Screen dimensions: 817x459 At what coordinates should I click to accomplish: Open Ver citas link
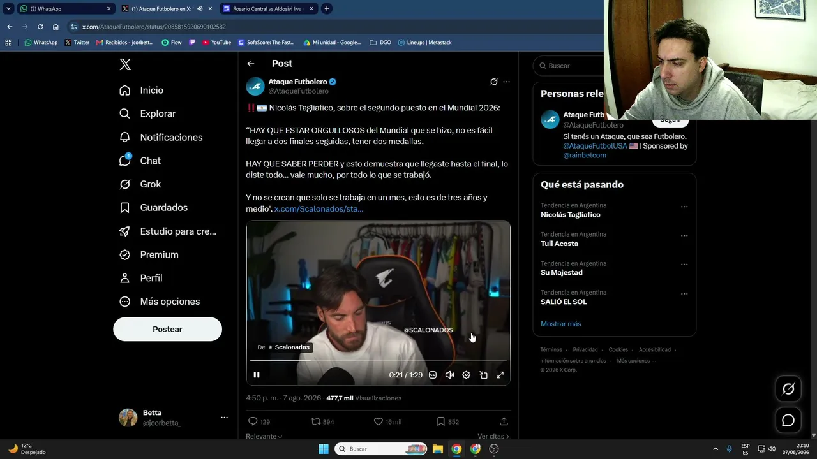coord(493,437)
